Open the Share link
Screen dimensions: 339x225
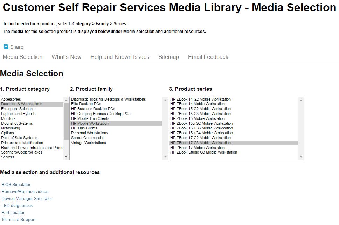tap(17, 47)
